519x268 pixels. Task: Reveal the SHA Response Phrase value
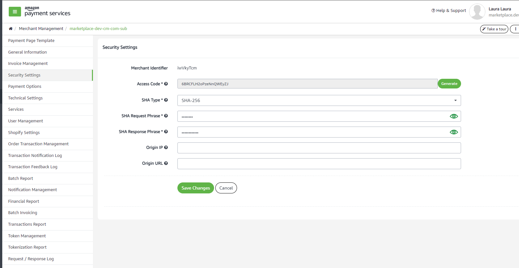[454, 132]
